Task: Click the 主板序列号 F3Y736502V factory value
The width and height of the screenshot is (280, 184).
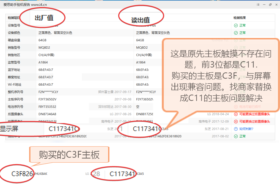Action: pos(47,99)
